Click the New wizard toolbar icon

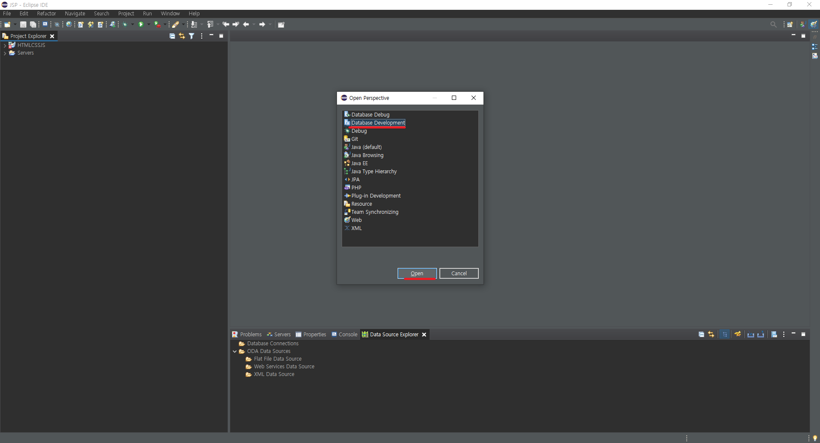coord(7,24)
